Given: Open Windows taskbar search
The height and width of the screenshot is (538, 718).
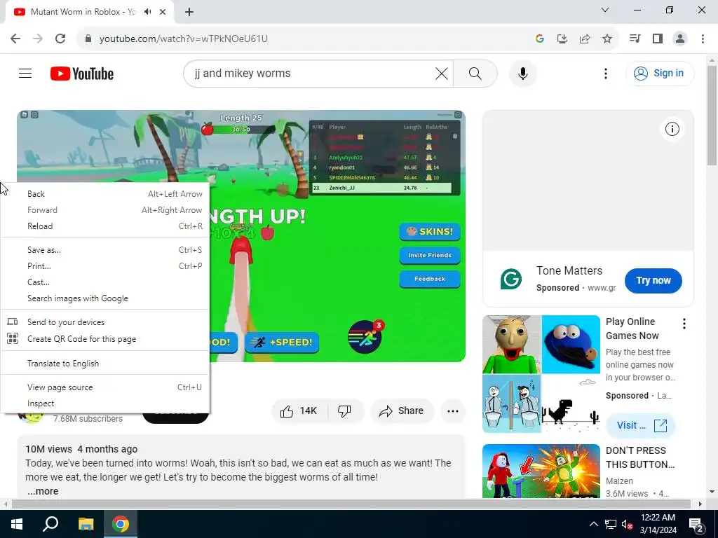Looking at the screenshot, I should point(50,524).
